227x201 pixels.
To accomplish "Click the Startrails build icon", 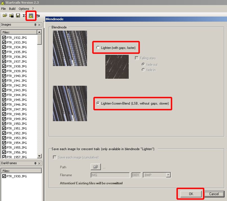I will tap(31, 16).
